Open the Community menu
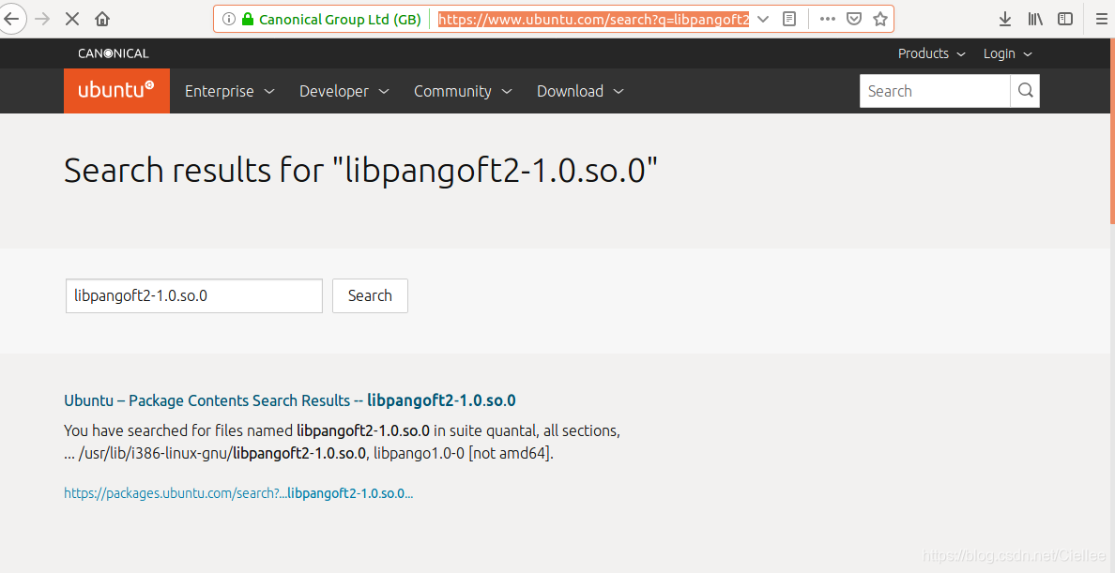The height and width of the screenshot is (573, 1115). (463, 91)
